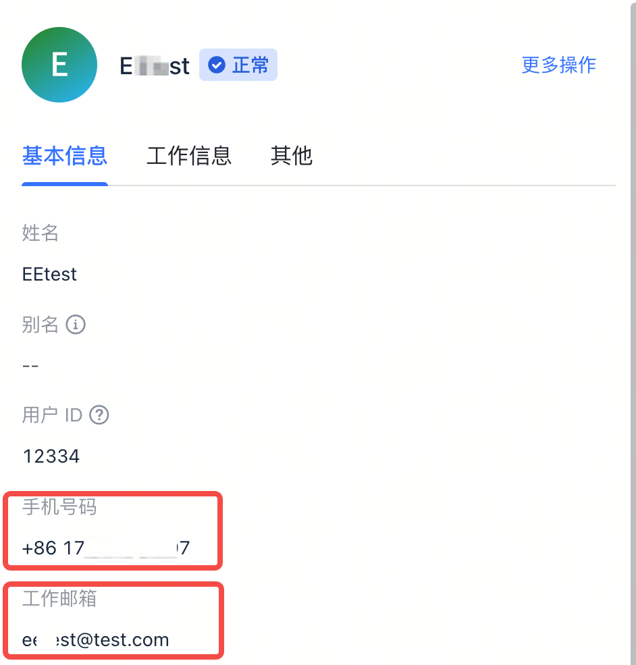Click the +86 phone number value
Image resolution: width=636 pixels, height=665 pixels.
[106, 548]
